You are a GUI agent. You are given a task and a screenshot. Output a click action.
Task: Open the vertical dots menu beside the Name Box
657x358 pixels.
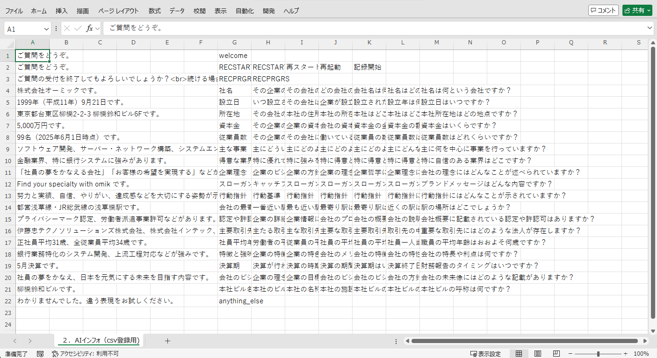(x=56, y=28)
